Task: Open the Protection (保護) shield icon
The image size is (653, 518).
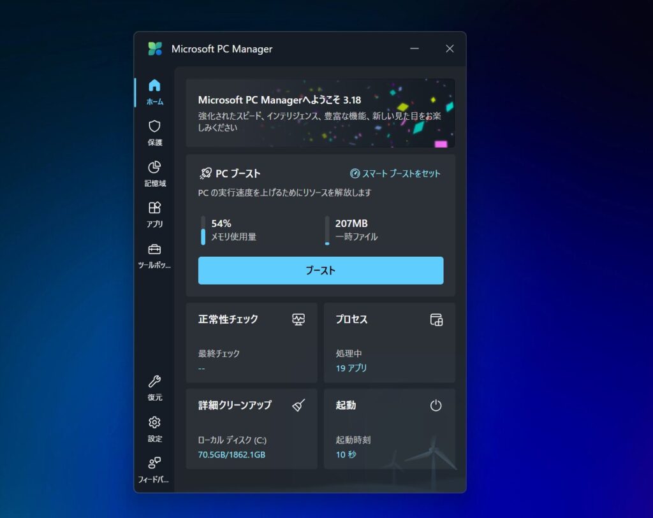Action: click(154, 127)
